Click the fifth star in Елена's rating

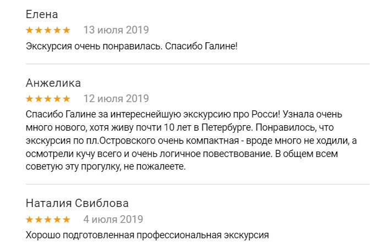(66, 30)
